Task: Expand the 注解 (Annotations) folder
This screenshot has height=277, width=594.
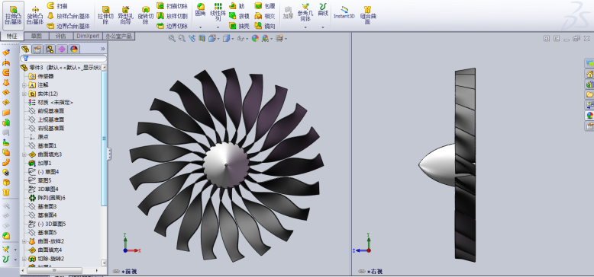Action: point(24,85)
